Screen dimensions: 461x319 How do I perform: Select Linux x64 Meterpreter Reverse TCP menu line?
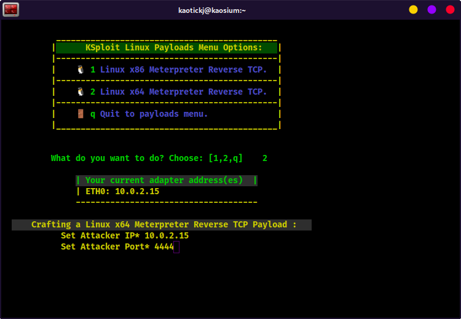click(x=183, y=92)
